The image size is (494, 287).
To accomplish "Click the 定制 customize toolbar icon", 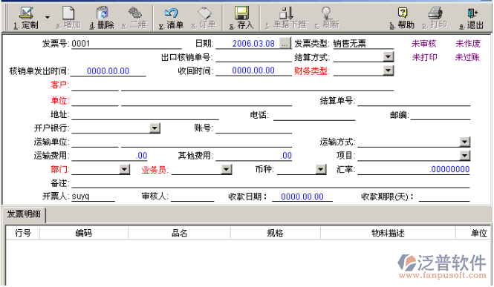I will (26, 13).
